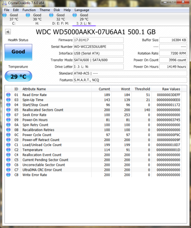Click the Uncorrectable Sector Count status icon
The width and height of the screenshot is (191, 228).
(8, 165)
